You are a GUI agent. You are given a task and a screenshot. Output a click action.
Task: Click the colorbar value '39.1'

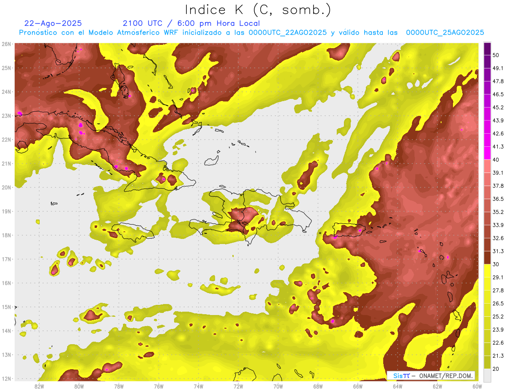(498, 173)
